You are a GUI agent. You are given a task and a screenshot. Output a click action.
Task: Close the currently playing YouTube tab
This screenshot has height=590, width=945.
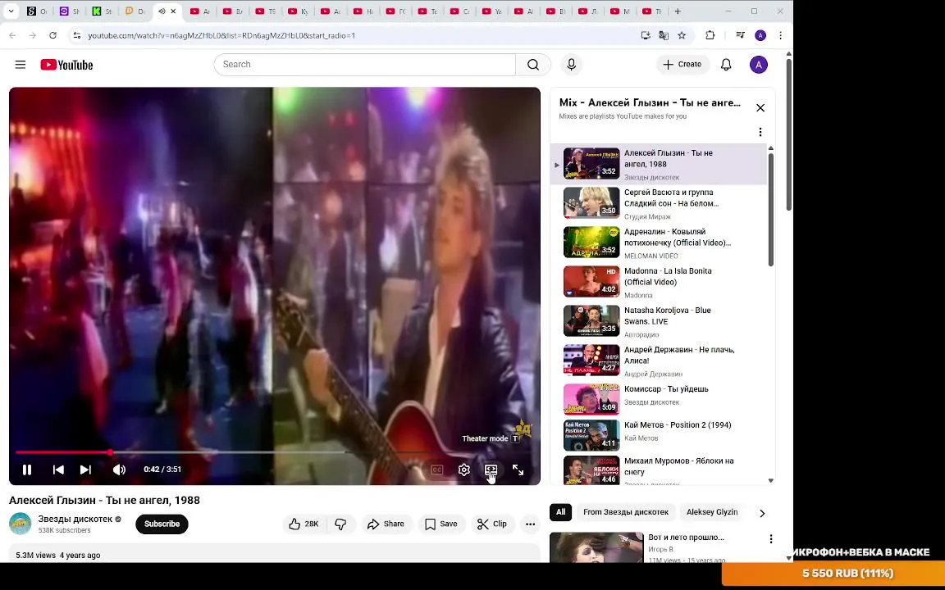click(174, 11)
